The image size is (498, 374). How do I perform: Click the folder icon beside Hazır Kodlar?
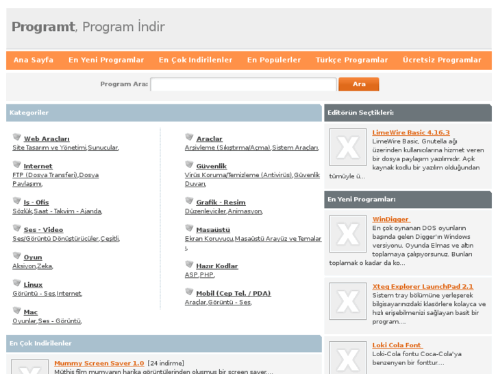[x=189, y=264]
